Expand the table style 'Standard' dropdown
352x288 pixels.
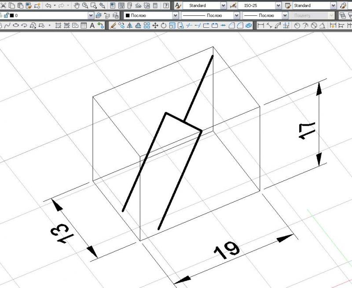pos(334,6)
